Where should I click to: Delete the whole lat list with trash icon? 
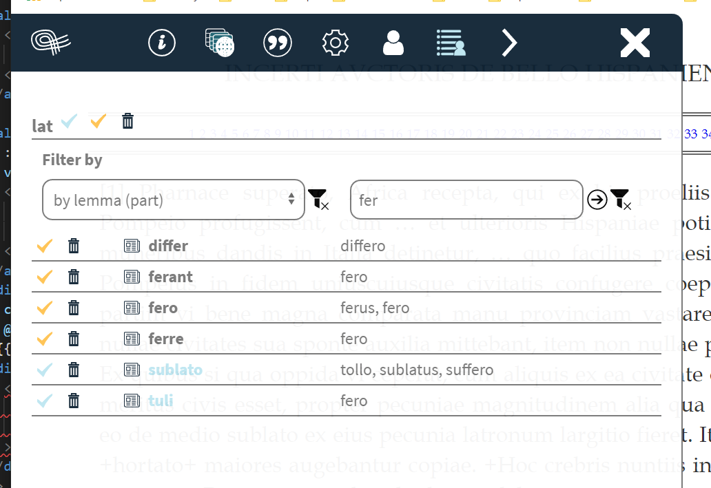click(x=127, y=120)
